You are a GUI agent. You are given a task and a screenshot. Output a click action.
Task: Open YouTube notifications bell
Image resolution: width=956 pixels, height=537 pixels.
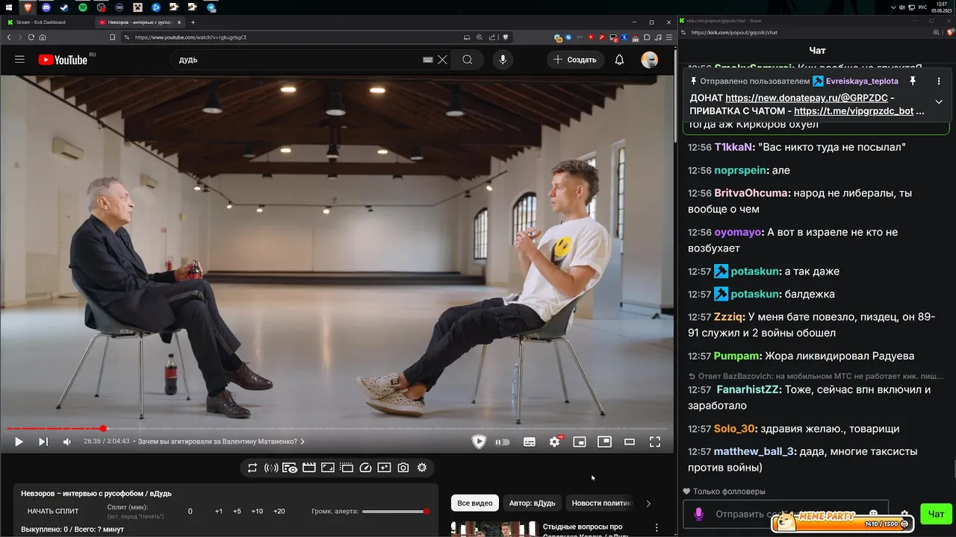(x=619, y=60)
